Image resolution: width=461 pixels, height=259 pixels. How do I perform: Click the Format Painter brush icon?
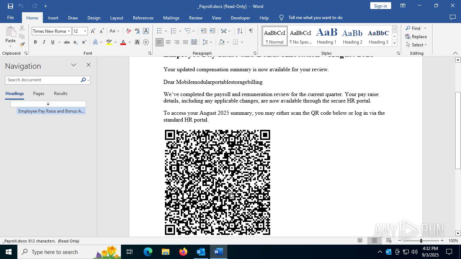[22, 44]
